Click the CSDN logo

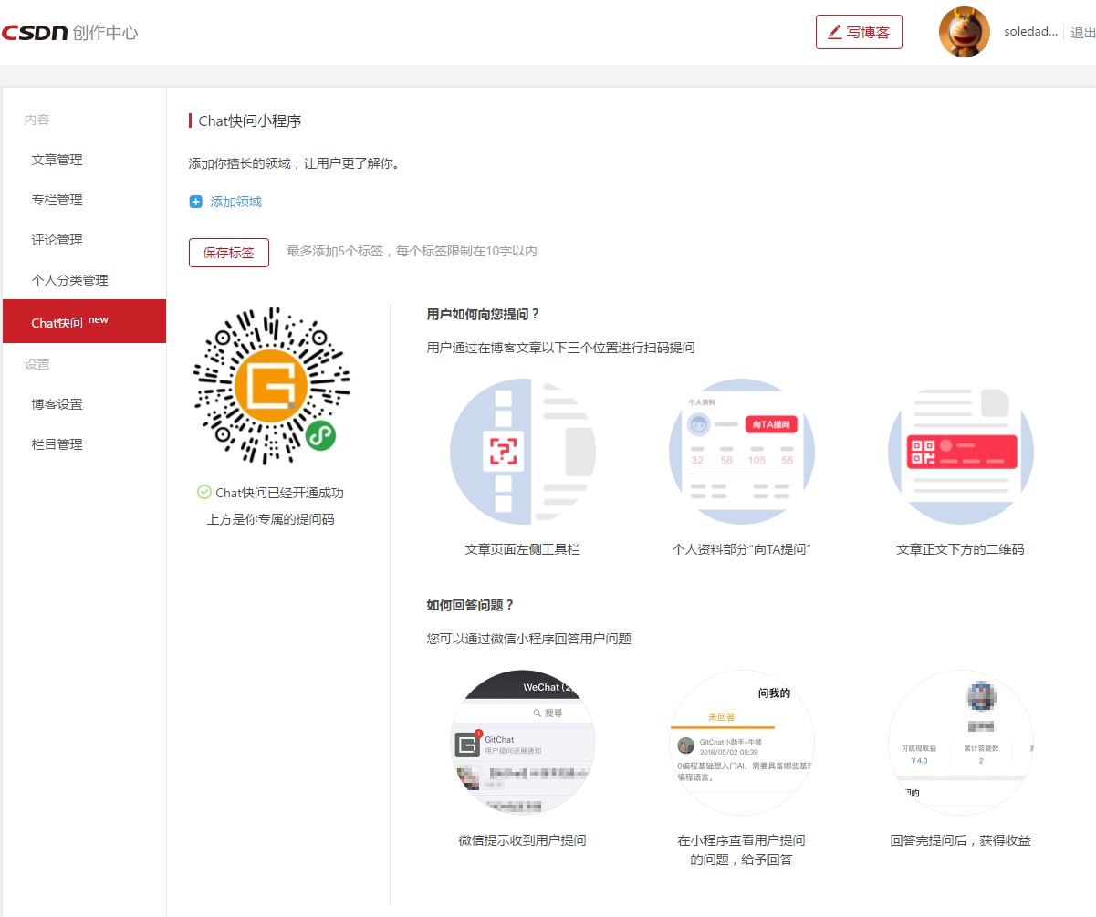[35, 32]
